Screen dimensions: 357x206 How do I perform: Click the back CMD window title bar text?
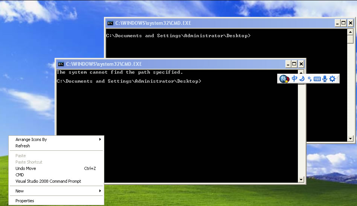click(153, 23)
